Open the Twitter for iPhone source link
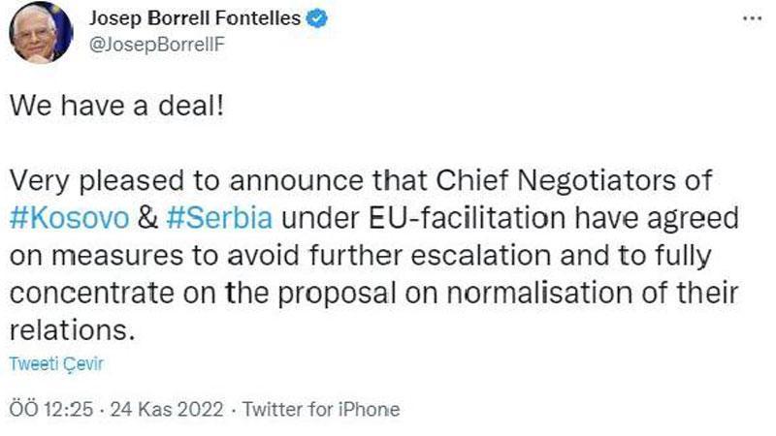Screen dimensions: 776x436 pos(320,409)
